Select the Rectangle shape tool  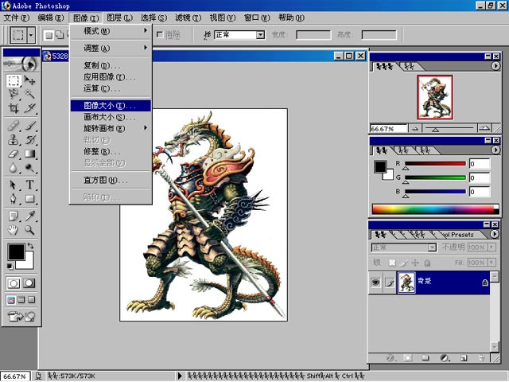coord(29,198)
